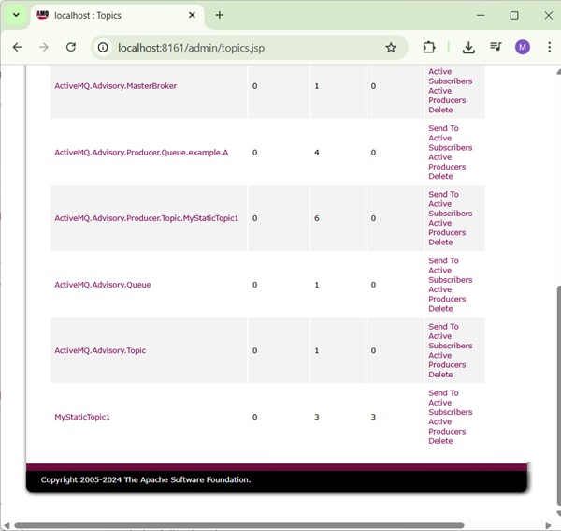Click Send To for Producer.Queue.example.A
The height and width of the screenshot is (531, 561).
coord(443,128)
